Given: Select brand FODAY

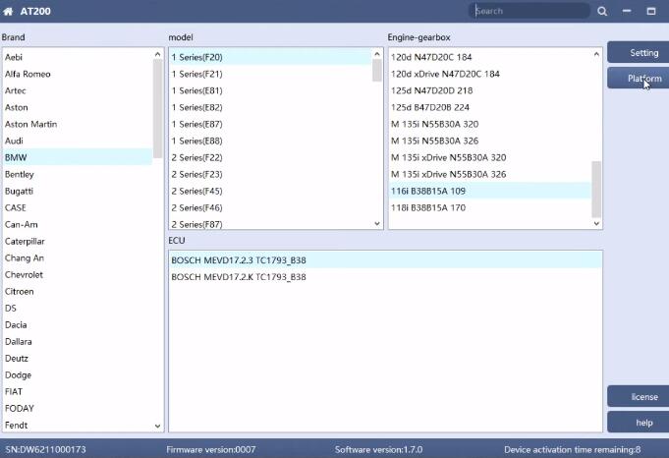Looking at the screenshot, I should [78, 408].
